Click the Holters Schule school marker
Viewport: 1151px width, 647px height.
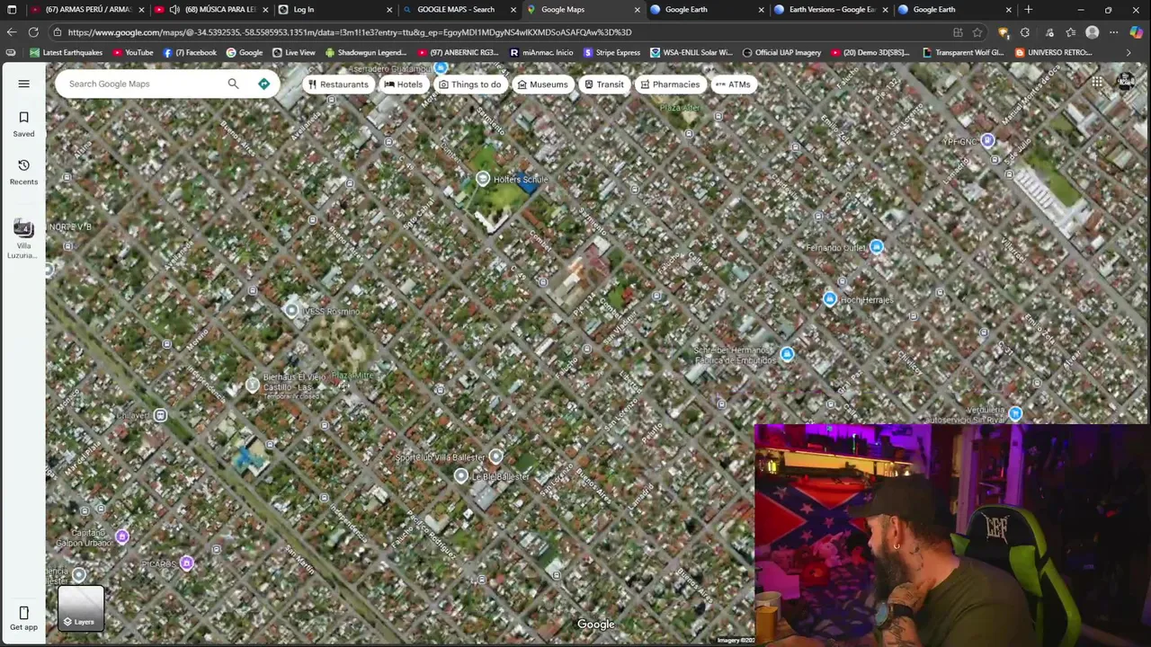pyautogui.click(x=483, y=179)
